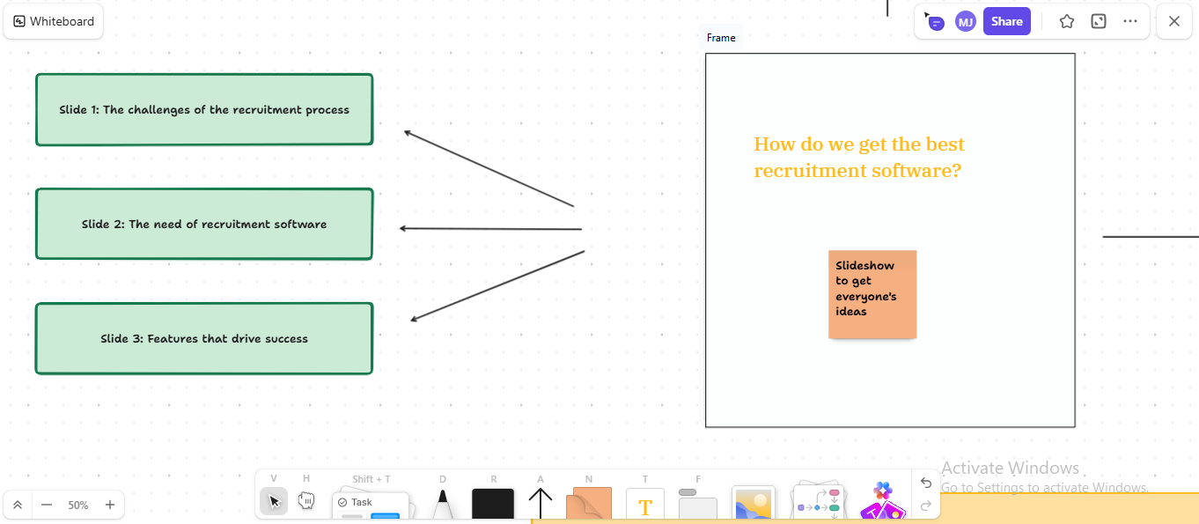Select the orange Slideshow sticky note
The image size is (1199, 524).
pyautogui.click(x=872, y=294)
